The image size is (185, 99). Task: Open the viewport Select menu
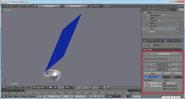tap(16, 88)
